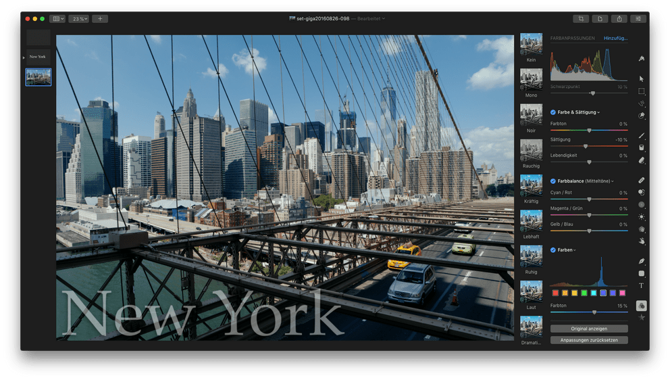Screen dimensions: 670x380
Task: Open the Share menu icon
Action: (619, 19)
